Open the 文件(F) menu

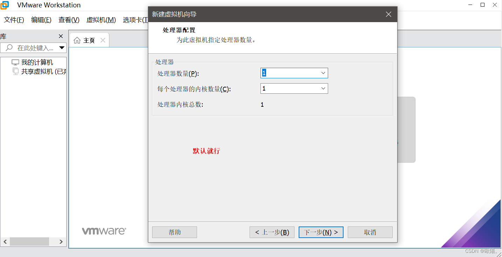pyautogui.click(x=14, y=20)
